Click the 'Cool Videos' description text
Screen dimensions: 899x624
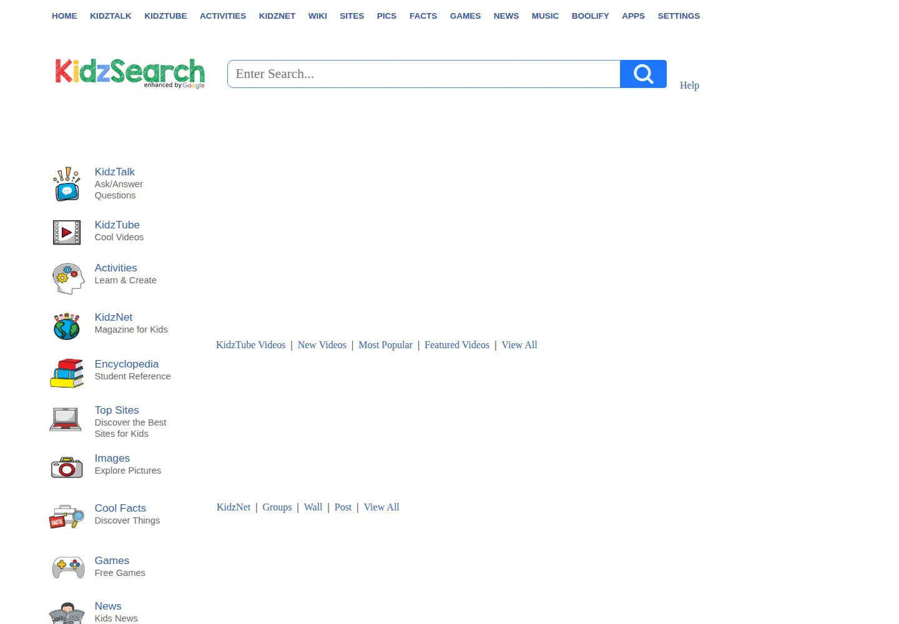click(x=119, y=237)
